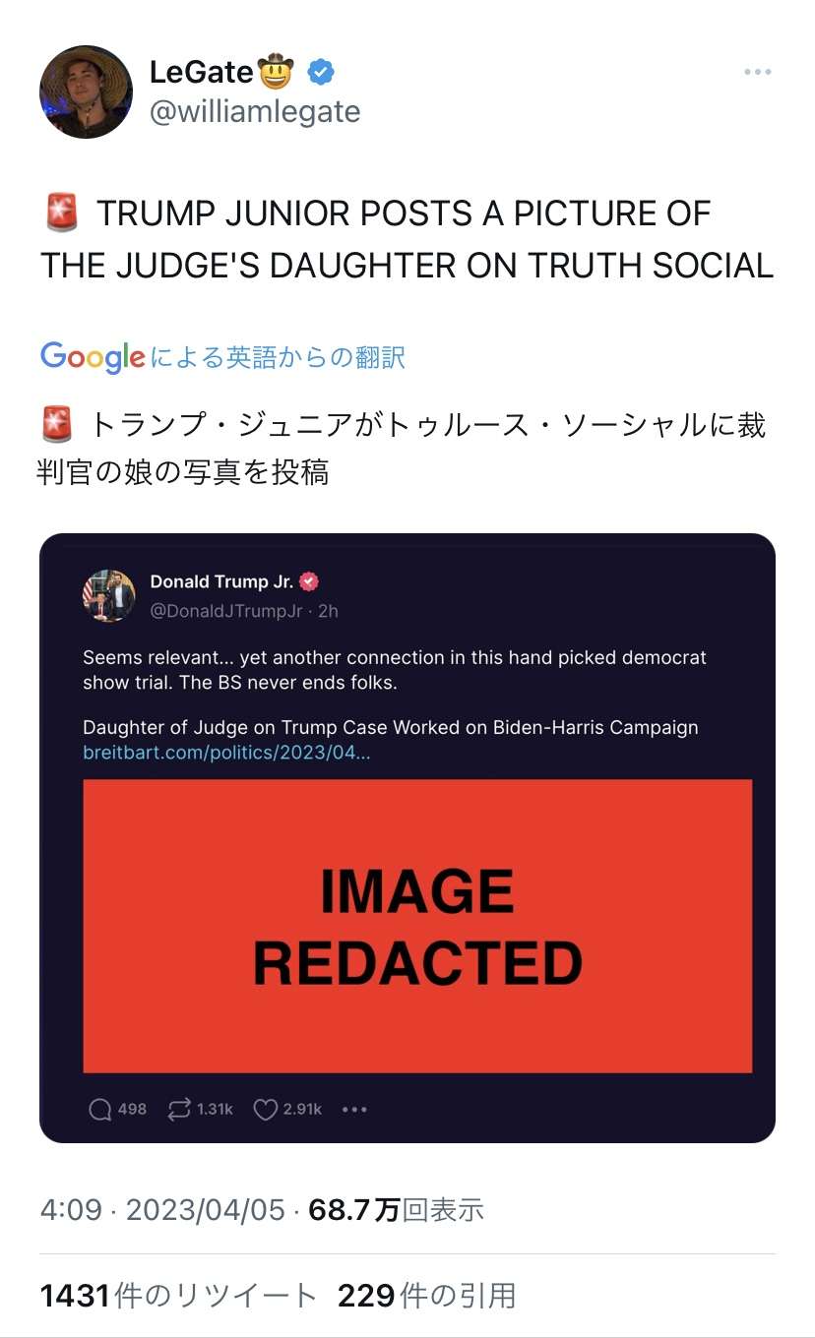Viewport: 815px width, 1338px height.
Task: Open Donald Trump Jr. avatar in embedded post
Action: coord(109,595)
